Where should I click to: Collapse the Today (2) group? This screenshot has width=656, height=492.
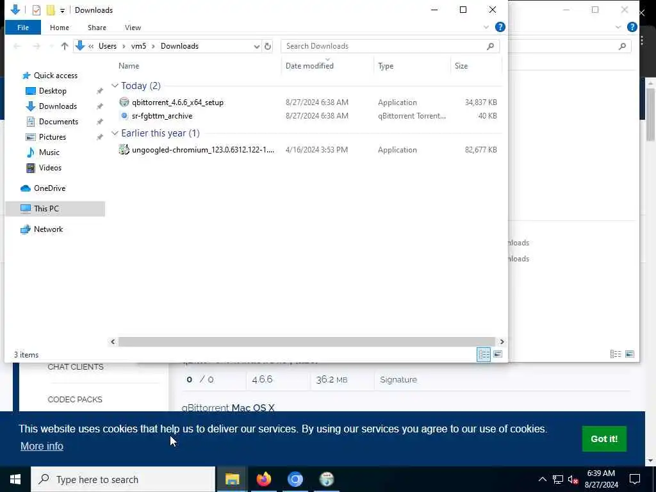click(x=115, y=86)
